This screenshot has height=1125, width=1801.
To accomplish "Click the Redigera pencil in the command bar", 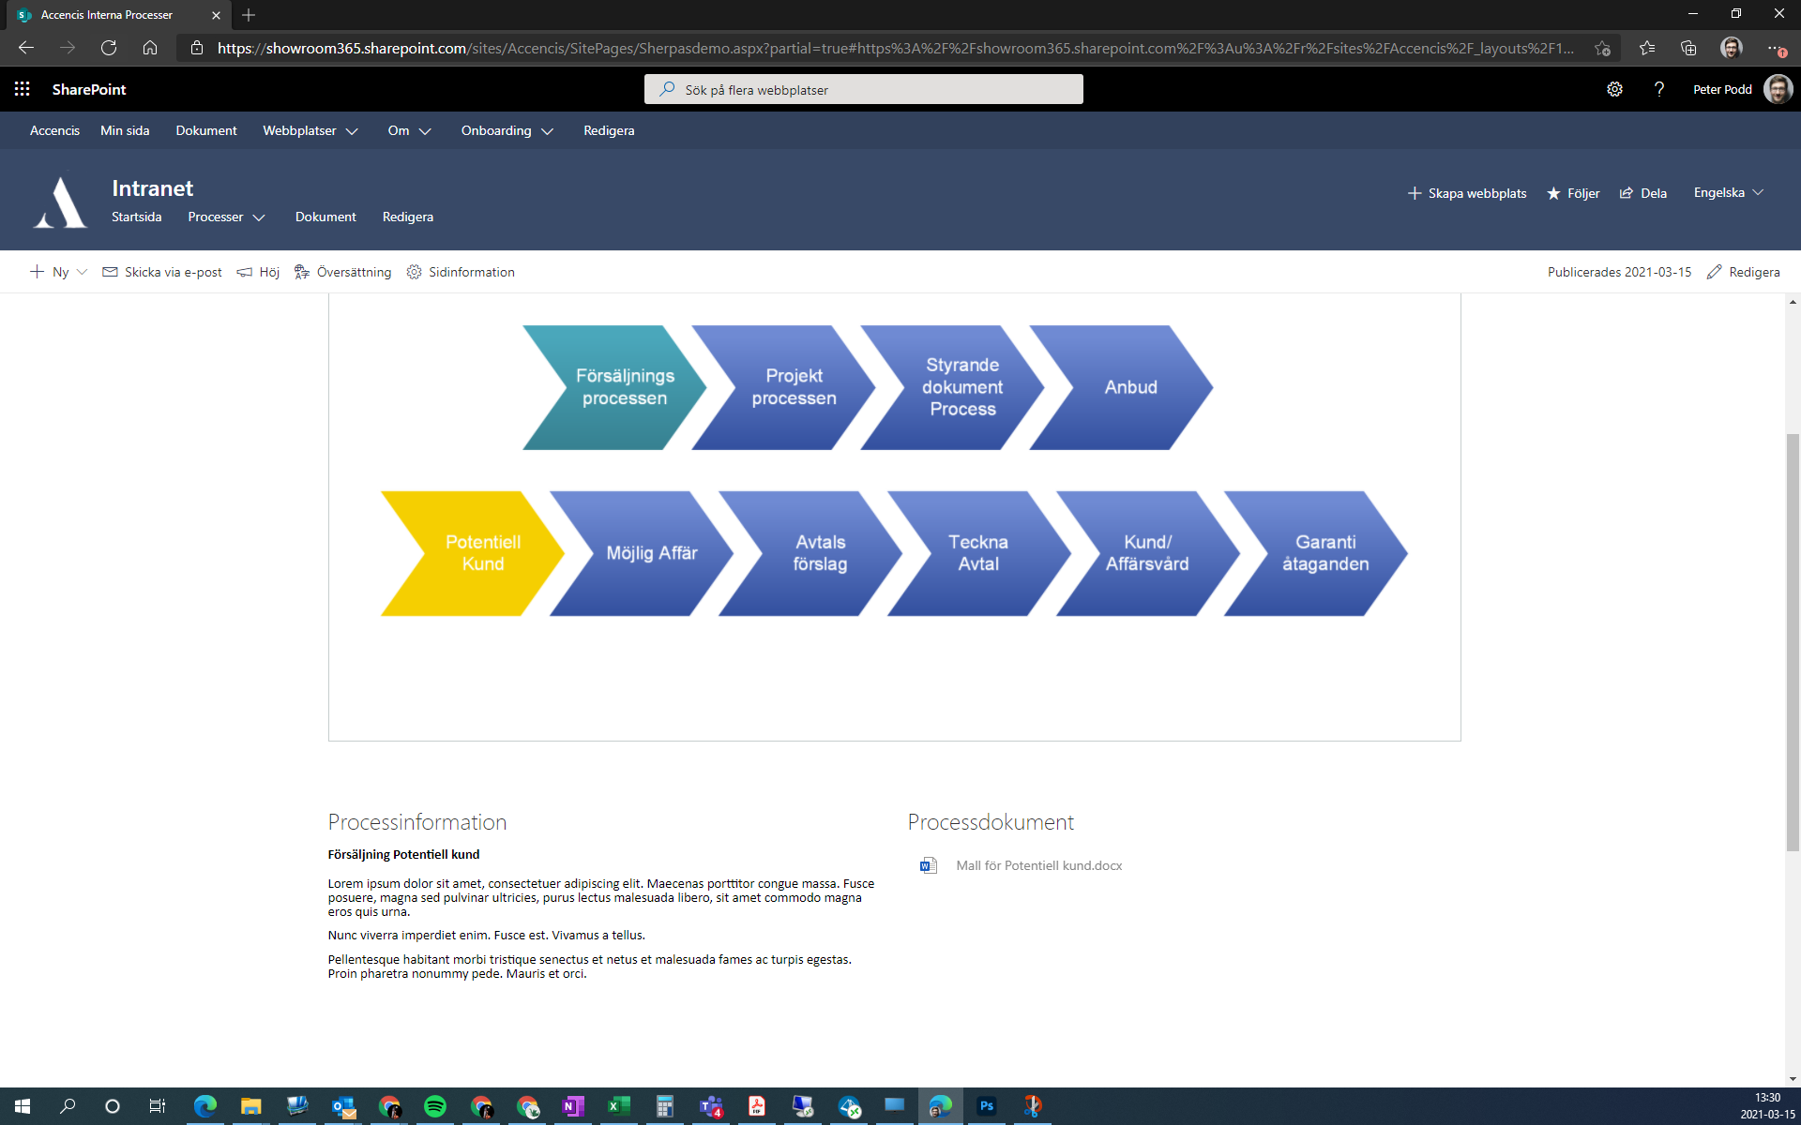I will pos(1743,272).
